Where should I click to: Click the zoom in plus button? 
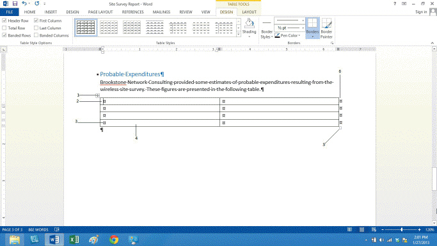419,229
